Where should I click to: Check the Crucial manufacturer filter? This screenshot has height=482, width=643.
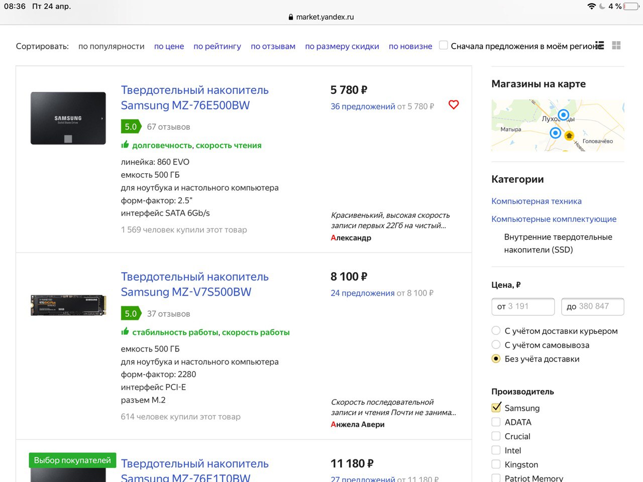click(496, 436)
